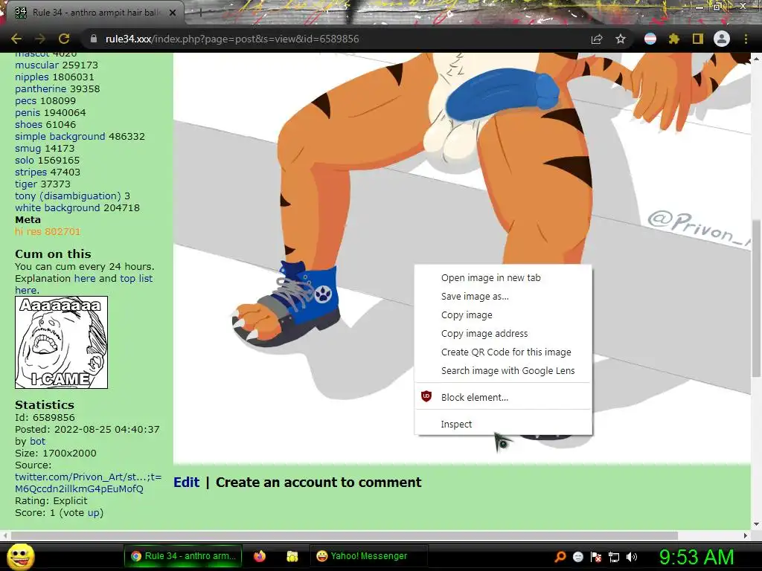Open a new tab with the plus button

point(200,13)
